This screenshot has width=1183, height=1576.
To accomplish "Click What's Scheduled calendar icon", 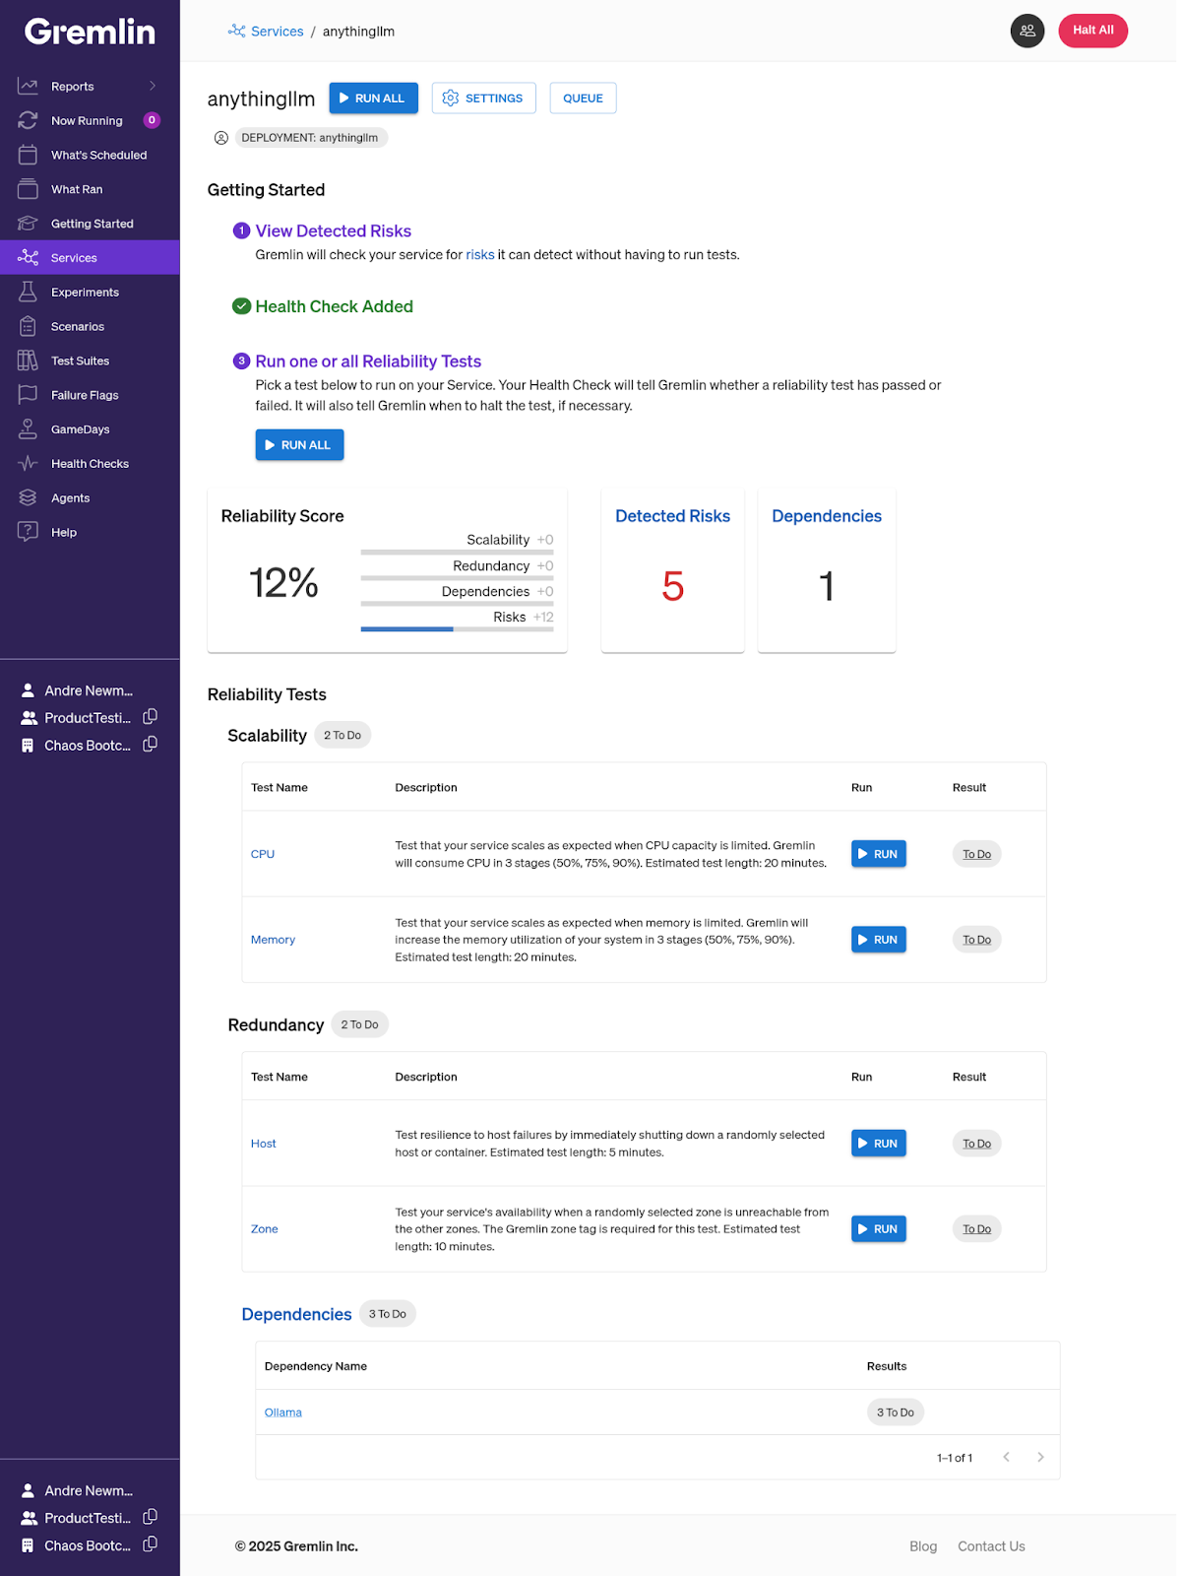I will (x=28, y=155).
